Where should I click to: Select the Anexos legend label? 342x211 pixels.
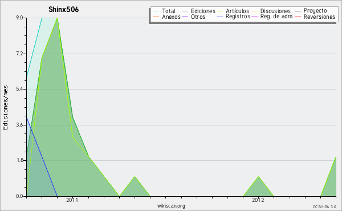pyautogui.click(x=171, y=17)
